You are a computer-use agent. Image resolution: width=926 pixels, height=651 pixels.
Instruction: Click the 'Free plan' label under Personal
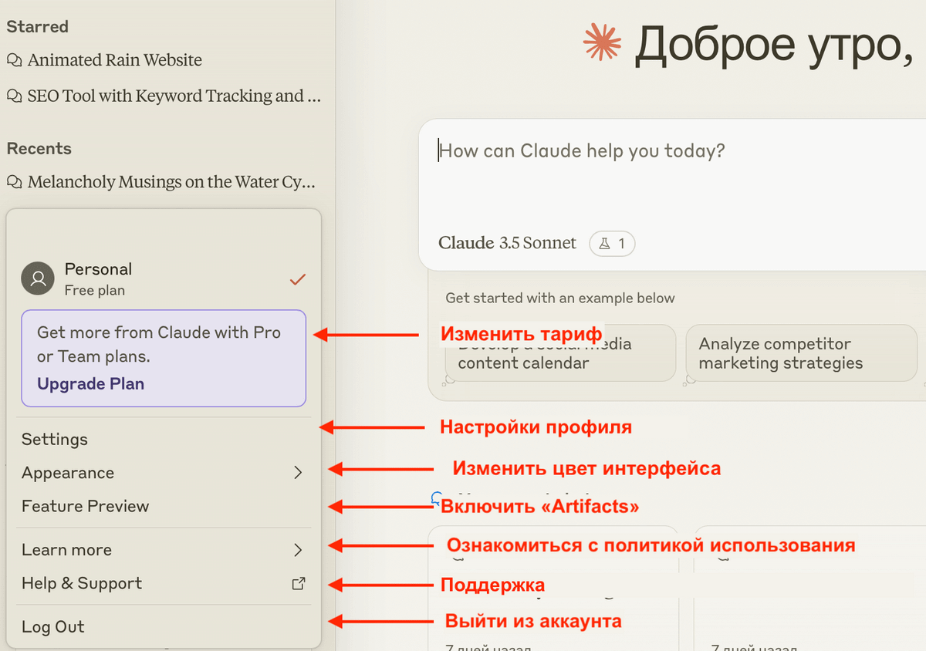click(95, 291)
